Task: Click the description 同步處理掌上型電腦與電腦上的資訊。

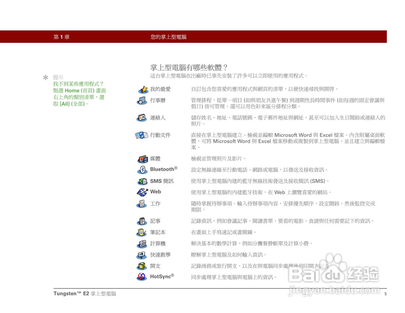Action: (234, 277)
